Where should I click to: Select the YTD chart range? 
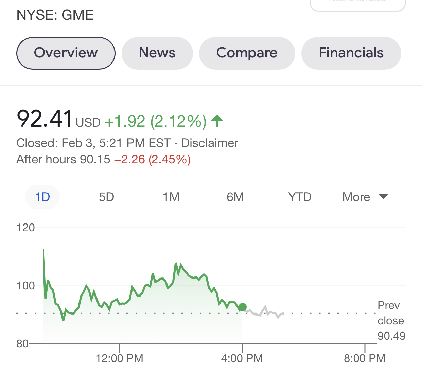300,197
